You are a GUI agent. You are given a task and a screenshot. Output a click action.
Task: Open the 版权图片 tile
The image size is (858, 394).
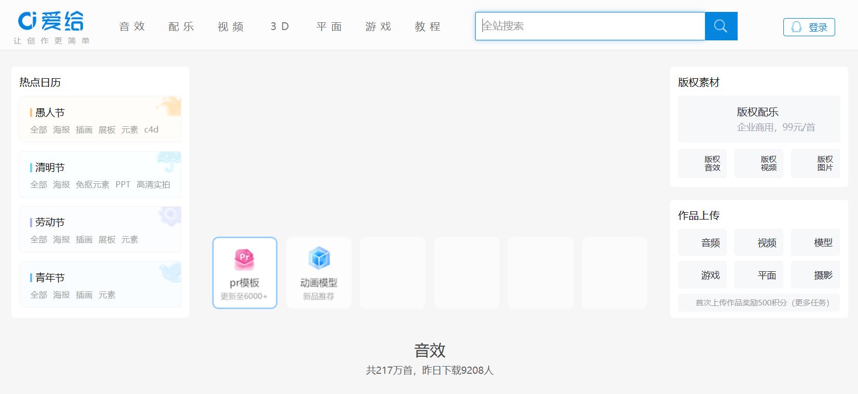pyautogui.click(x=815, y=164)
